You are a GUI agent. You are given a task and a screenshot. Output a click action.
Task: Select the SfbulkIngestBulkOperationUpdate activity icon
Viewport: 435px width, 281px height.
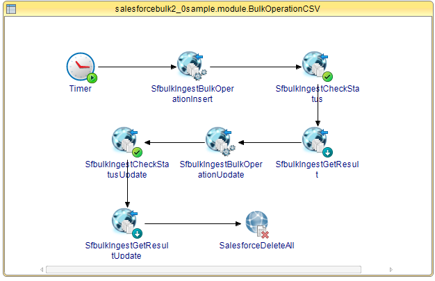[x=220, y=142]
